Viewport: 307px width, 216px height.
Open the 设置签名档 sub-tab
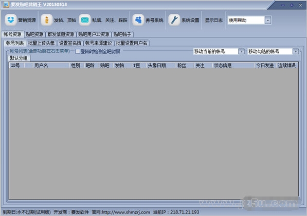coord(70,43)
